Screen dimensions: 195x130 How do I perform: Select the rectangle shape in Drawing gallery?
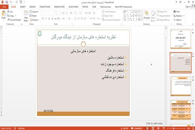click(x=134, y=12)
